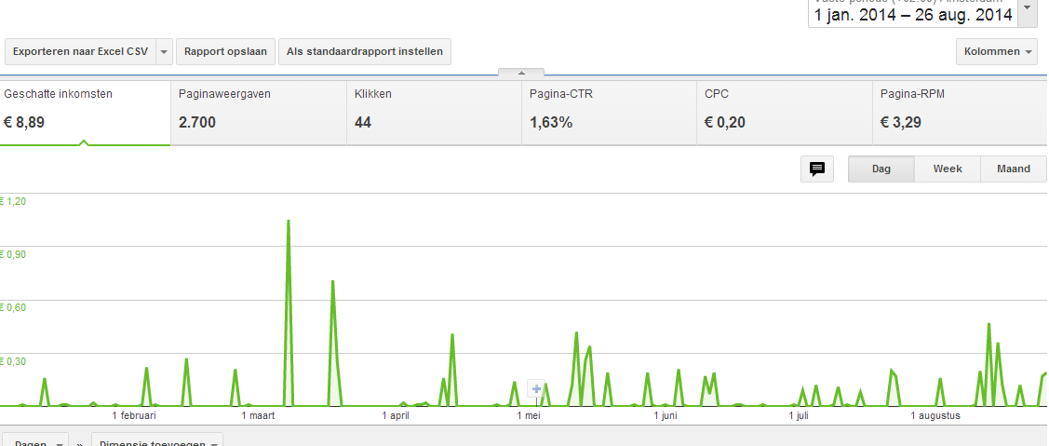Select the CPC metric tab
The height and width of the screenshot is (446, 1049).
[785, 113]
